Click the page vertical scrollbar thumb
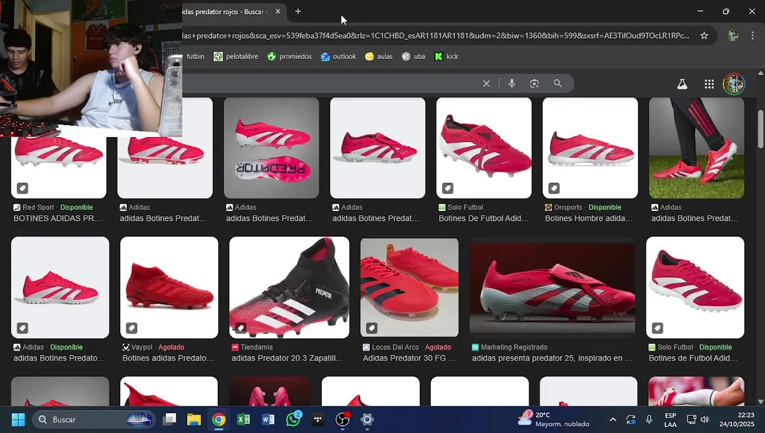This screenshot has height=433, width=765. tap(760, 129)
